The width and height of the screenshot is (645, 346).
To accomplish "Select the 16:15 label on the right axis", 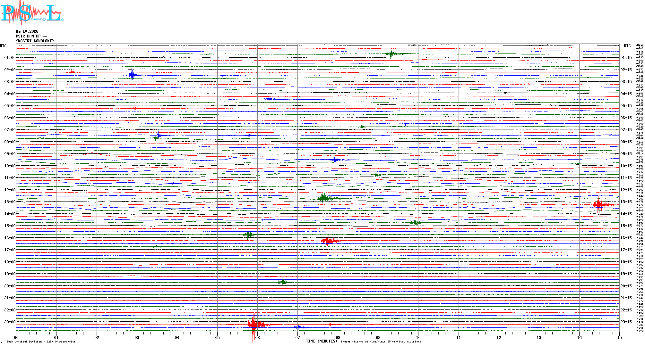I will [x=626, y=238].
